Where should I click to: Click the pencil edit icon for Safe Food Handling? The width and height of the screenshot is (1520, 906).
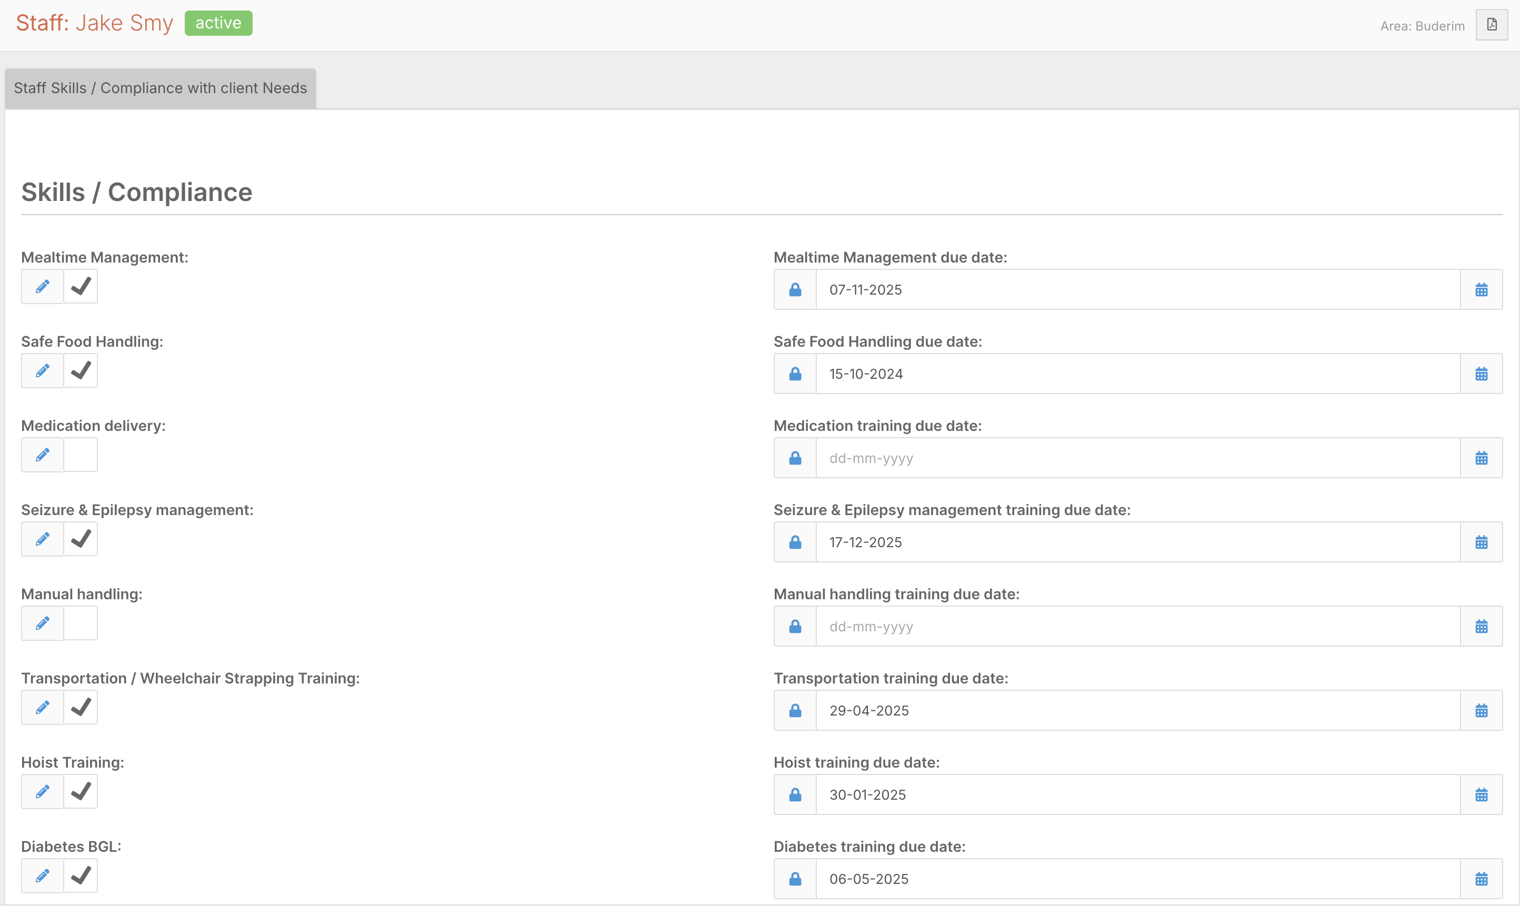[x=42, y=370]
